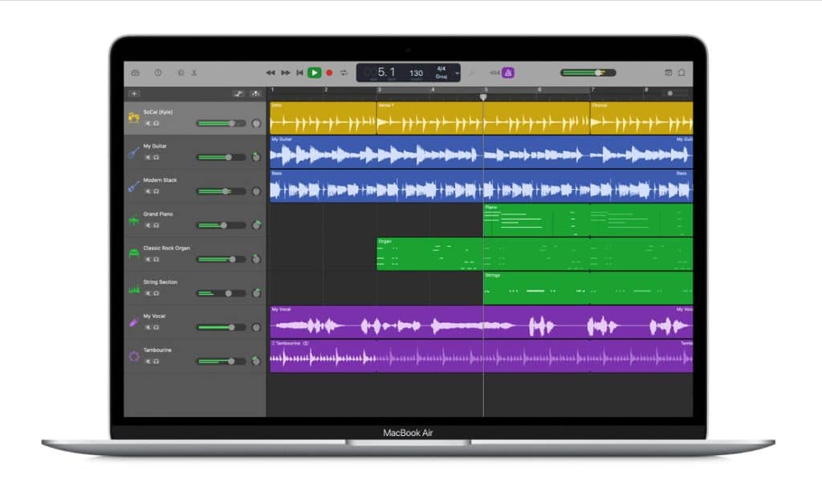Mute the SoCal (Kyle) track
This screenshot has width=822, height=493.
click(x=148, y=123)
